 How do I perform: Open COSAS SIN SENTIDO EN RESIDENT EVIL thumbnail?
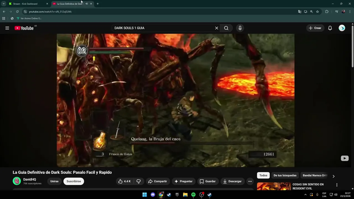(x=274, y=186)
